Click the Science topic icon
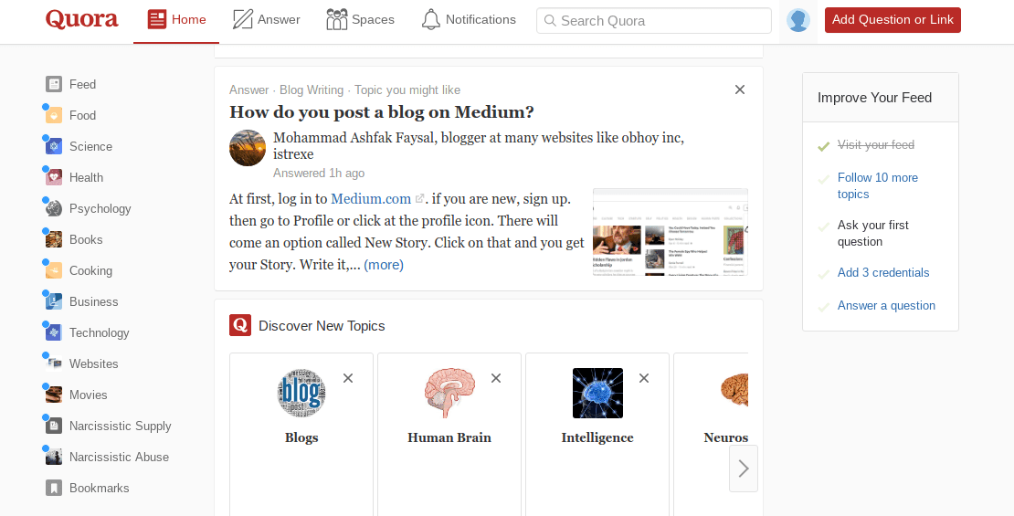 tap(54, 146)
